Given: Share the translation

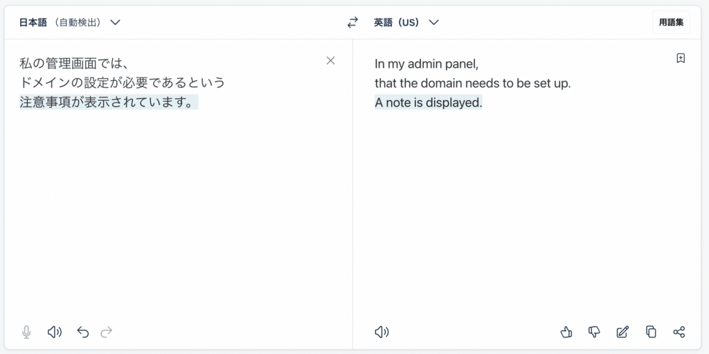Looking at the screenshot, I should [x=679, y=333].
